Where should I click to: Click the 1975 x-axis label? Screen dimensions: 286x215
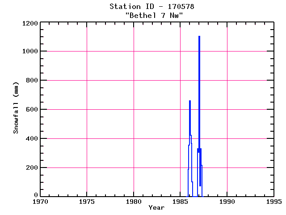[x=87, y=202]
